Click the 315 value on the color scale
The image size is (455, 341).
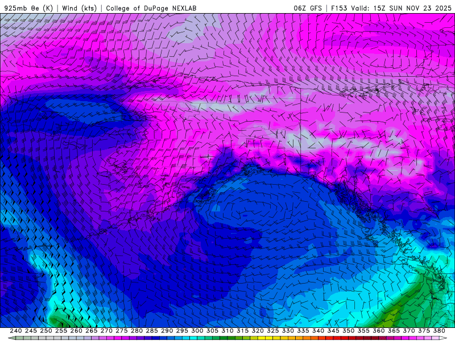(x=242, y=331)
